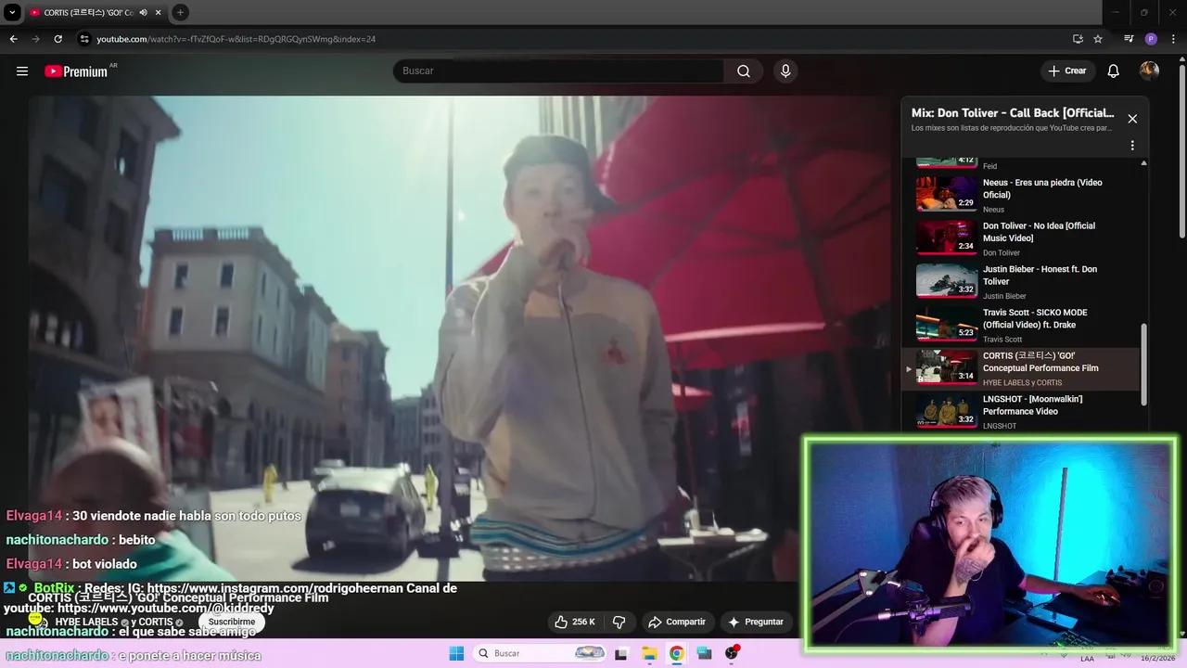Image resolution: width=1187 pixels, height=668 pixels.
Task: Switch to Chrome on the taskbar
Action: click(677, 653)
